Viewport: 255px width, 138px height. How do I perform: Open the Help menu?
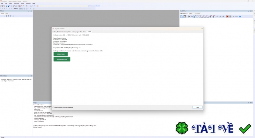(x=34, y=3)
